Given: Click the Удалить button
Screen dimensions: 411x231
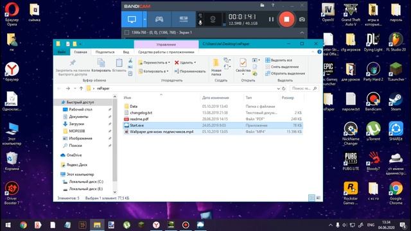Looking at the screenshot, I should (185, 63).
